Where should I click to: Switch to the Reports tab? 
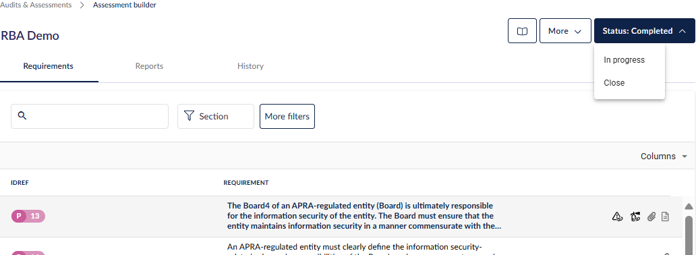(149, 66)
